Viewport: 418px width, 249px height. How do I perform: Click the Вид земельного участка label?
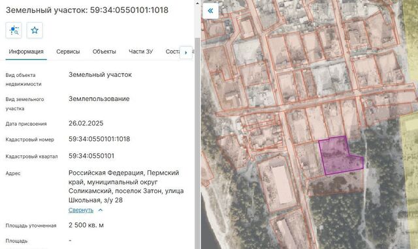pos(25,104)
